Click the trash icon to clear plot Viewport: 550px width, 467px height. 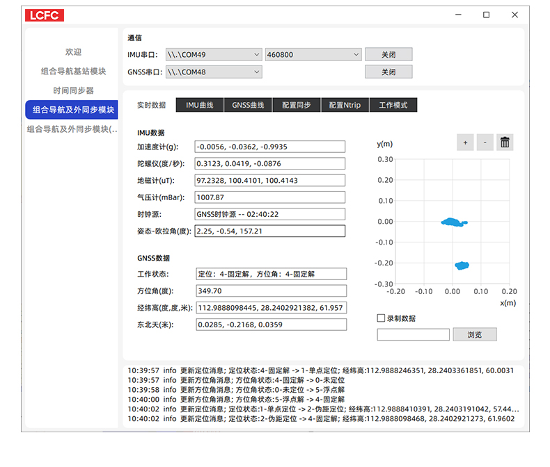point(505,142)
